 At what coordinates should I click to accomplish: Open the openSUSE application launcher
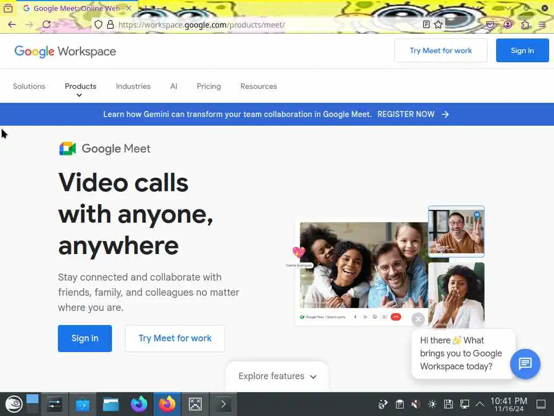click(14, 404)
